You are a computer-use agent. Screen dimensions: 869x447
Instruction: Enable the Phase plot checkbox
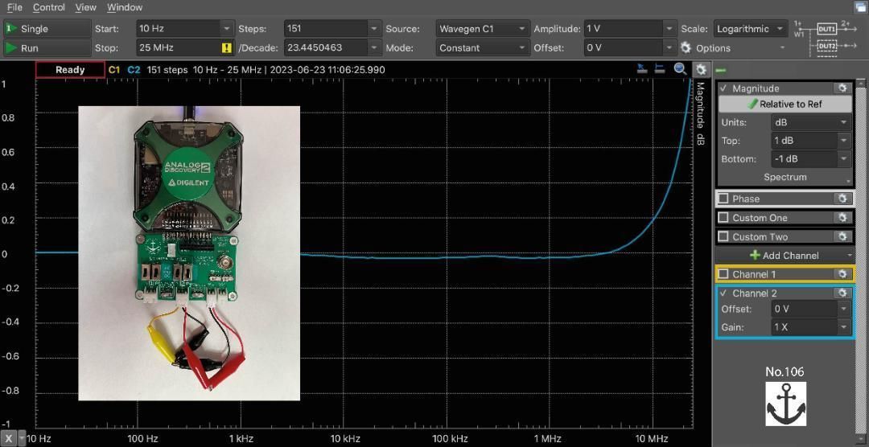723,199
